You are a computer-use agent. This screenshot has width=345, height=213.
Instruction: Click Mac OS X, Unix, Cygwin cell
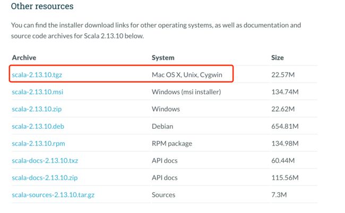[187, 75]
